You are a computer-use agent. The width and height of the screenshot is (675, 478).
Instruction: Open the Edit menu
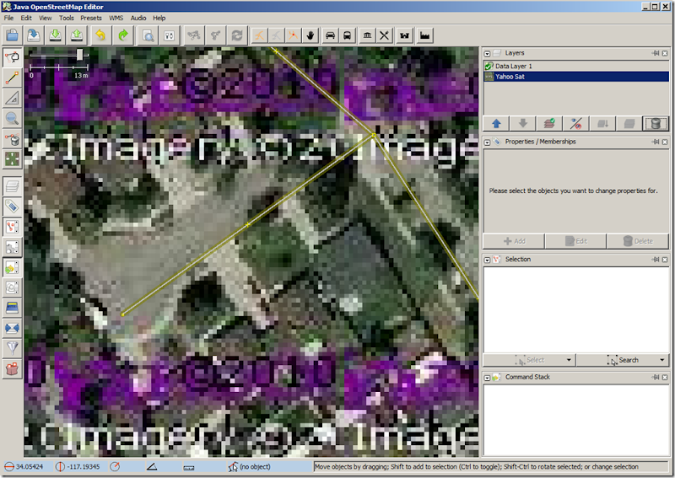[x=26, y=18]
